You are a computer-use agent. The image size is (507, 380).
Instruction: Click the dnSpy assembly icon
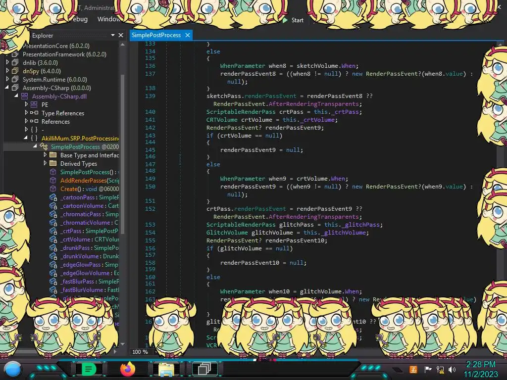click(15, 70)
